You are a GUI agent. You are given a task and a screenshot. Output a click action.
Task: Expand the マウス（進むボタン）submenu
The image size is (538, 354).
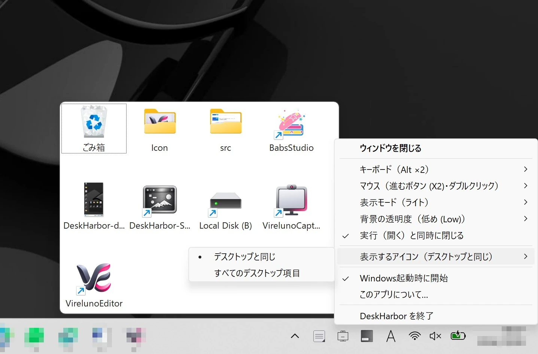click(x=436, y=186)
